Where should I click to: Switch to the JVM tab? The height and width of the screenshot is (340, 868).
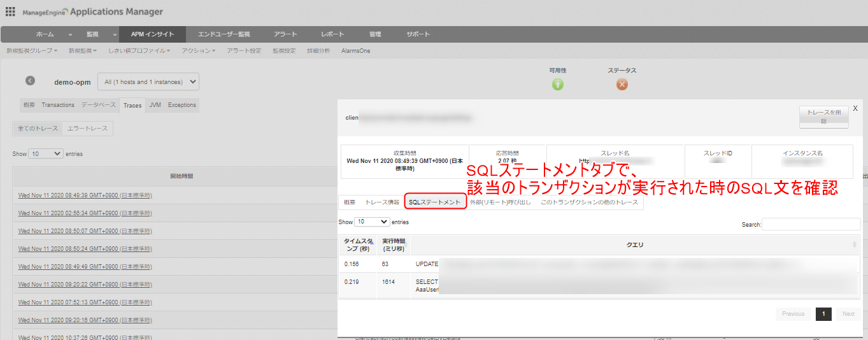tap(155, 105)
